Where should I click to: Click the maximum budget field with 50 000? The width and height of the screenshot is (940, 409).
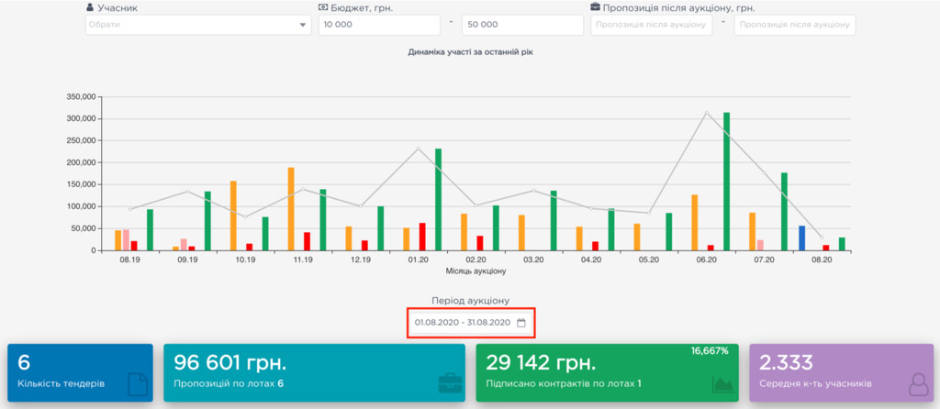(522, 25)
